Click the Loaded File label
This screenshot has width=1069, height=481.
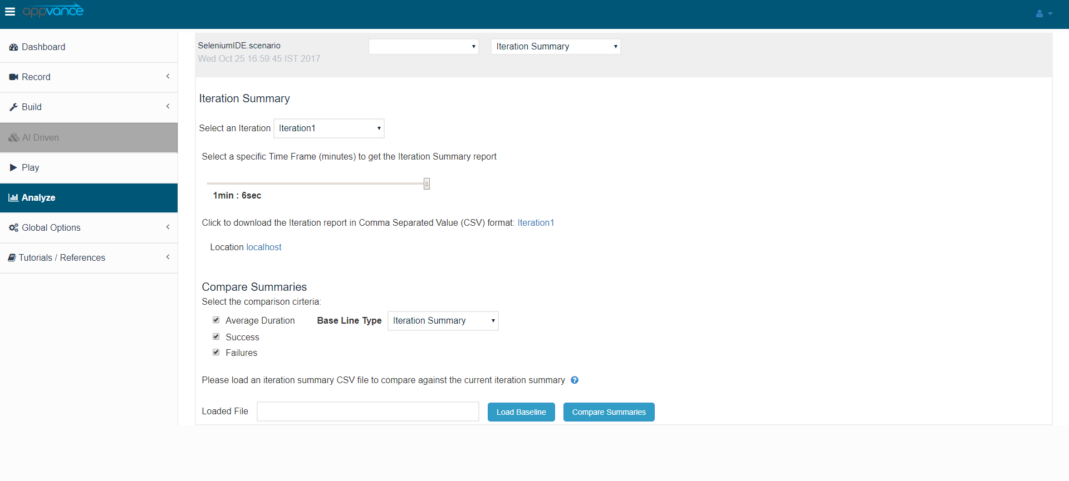pyautogui.click(x=225, y=411)
